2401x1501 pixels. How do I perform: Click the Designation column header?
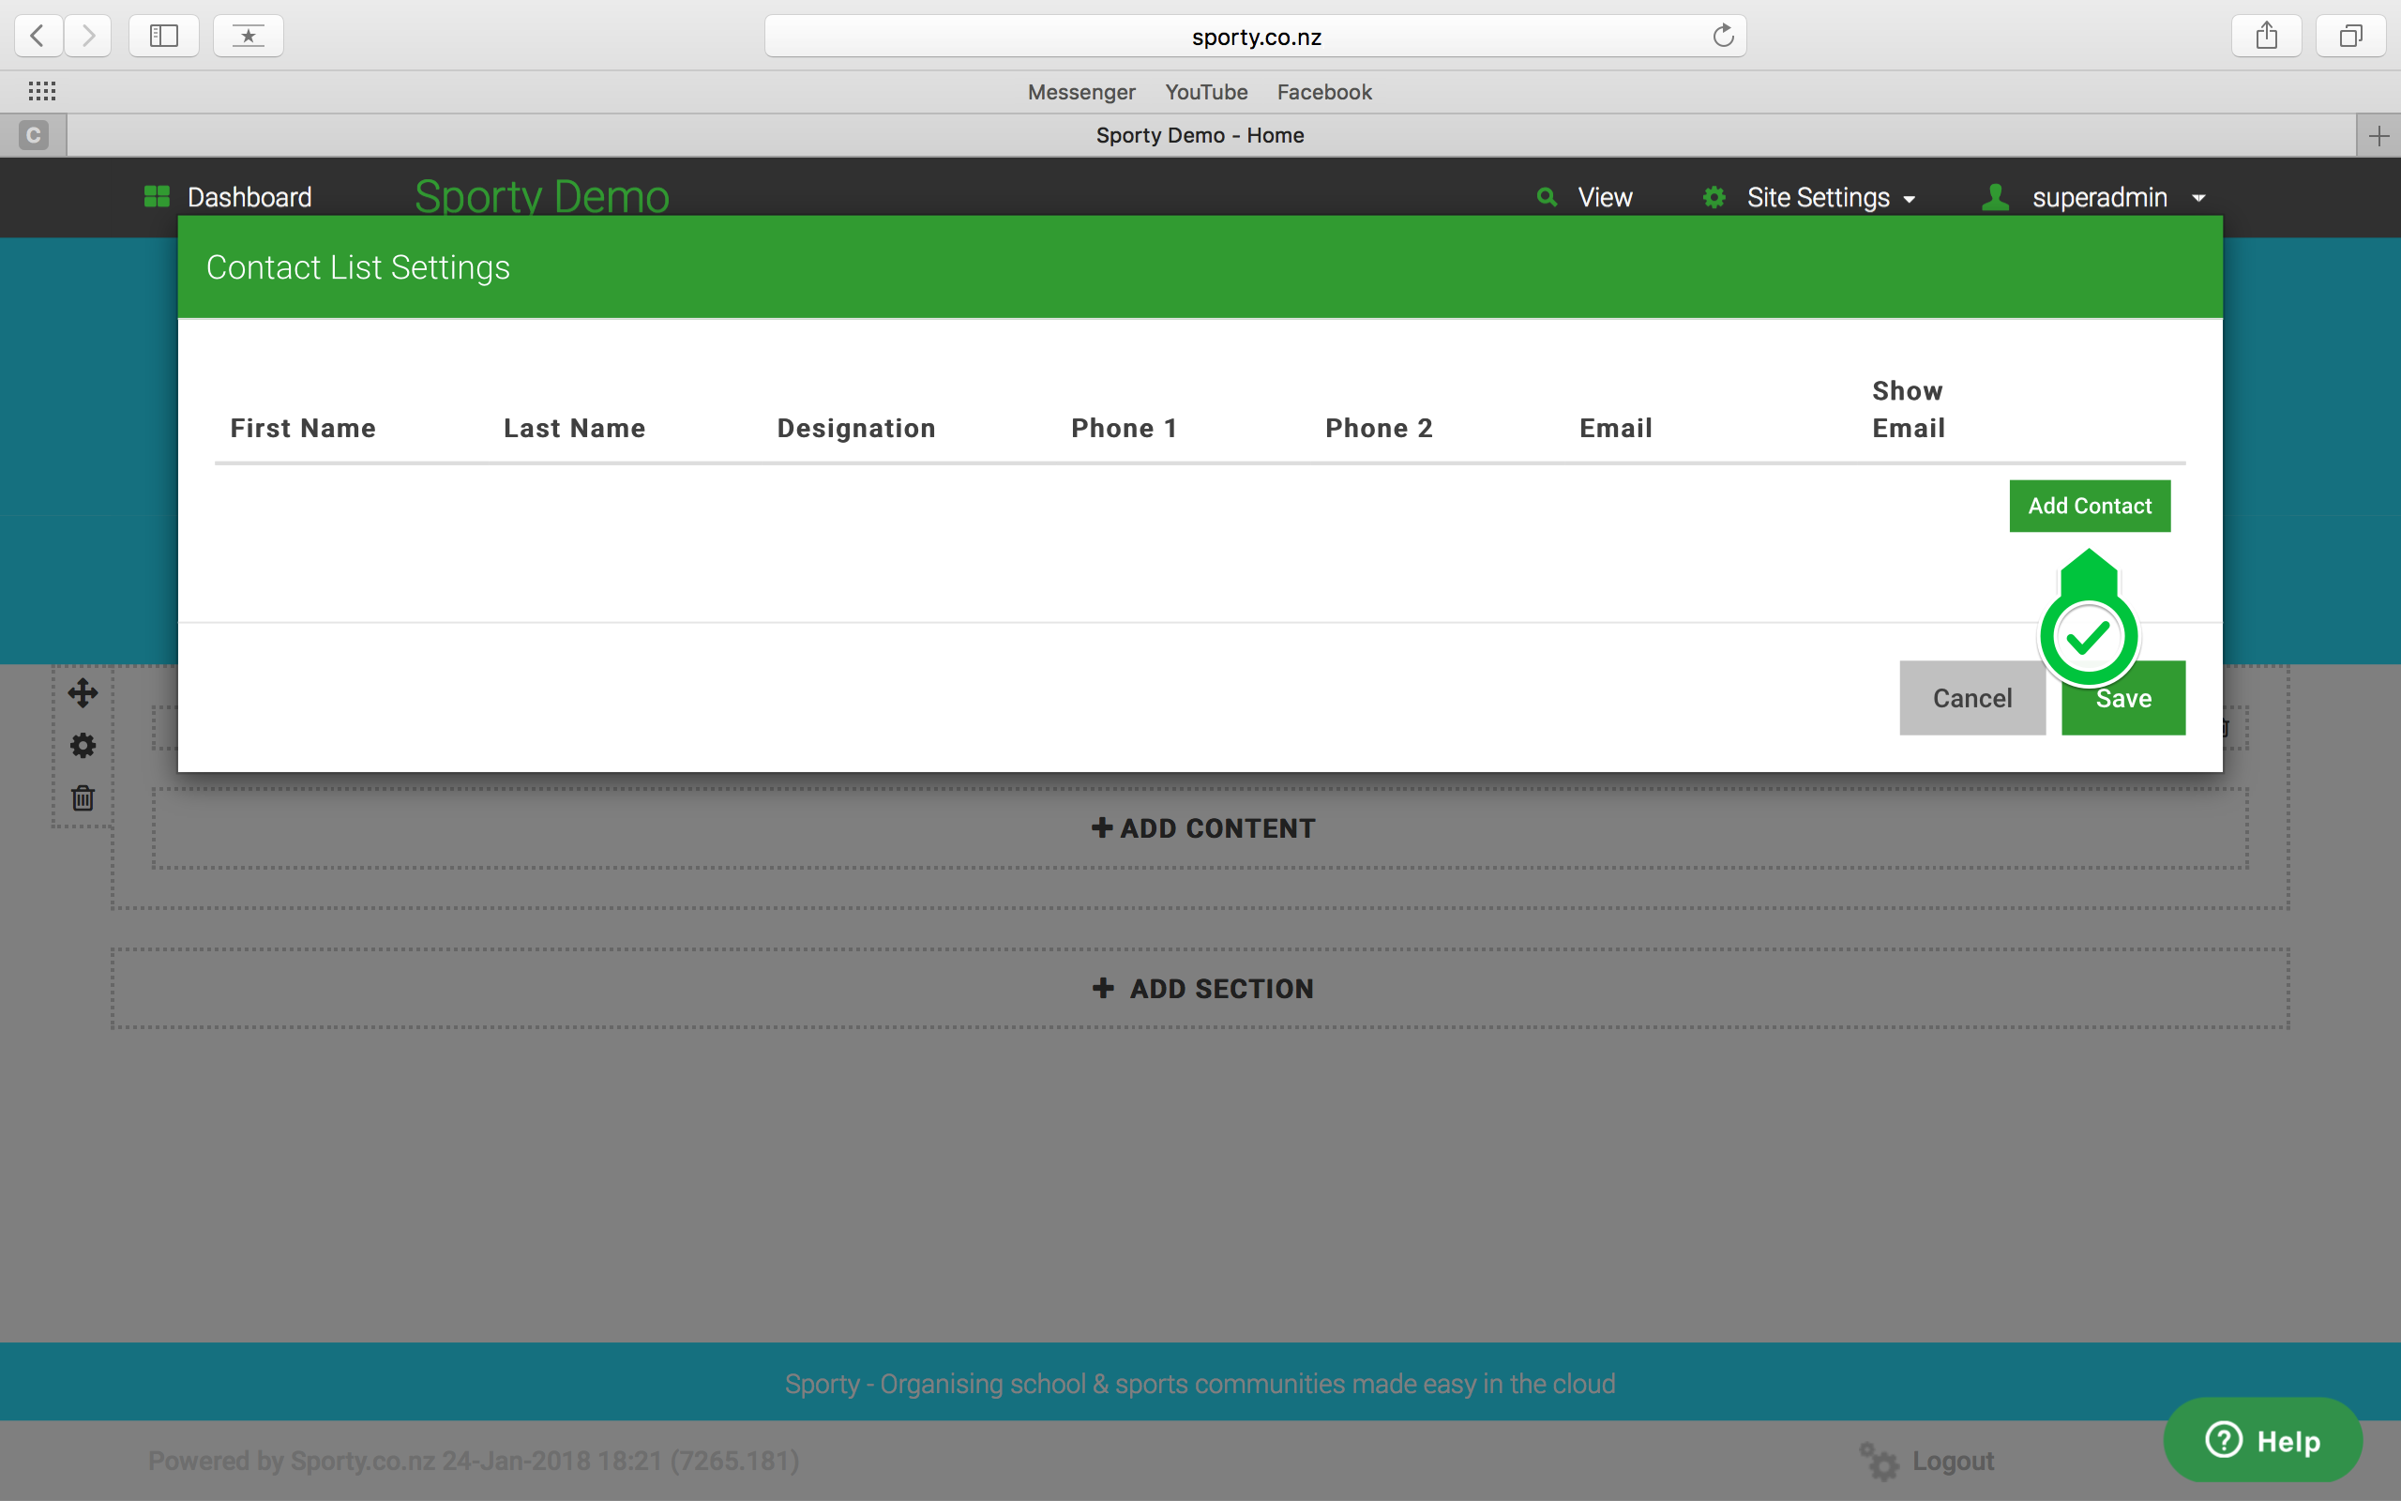[856, 428]
